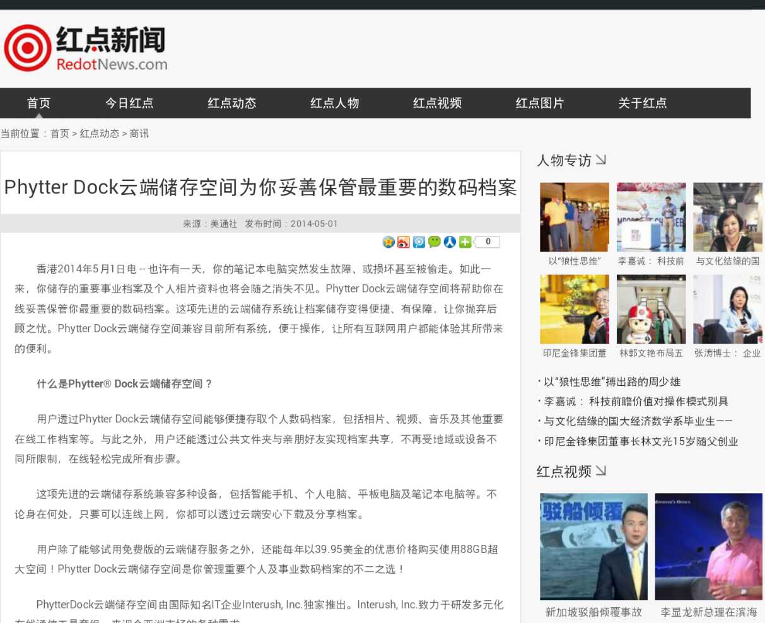Screen dimensions: 765x623
Task: Open thumbnail above 李嘉诚：科技前 caption
Action: (651, 217)
